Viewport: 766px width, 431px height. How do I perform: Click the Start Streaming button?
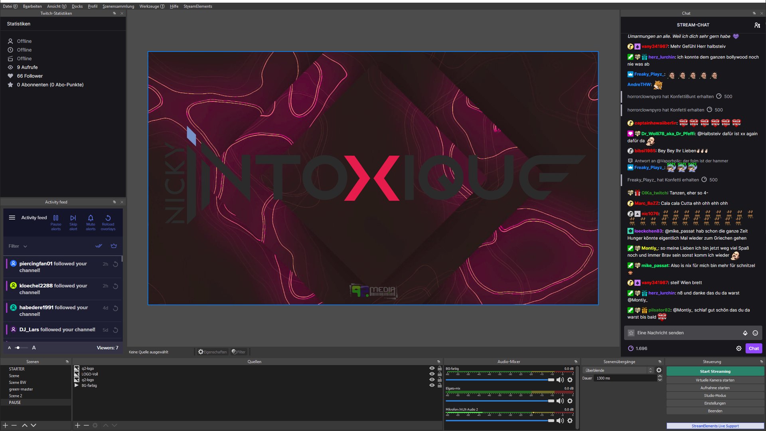715,372
